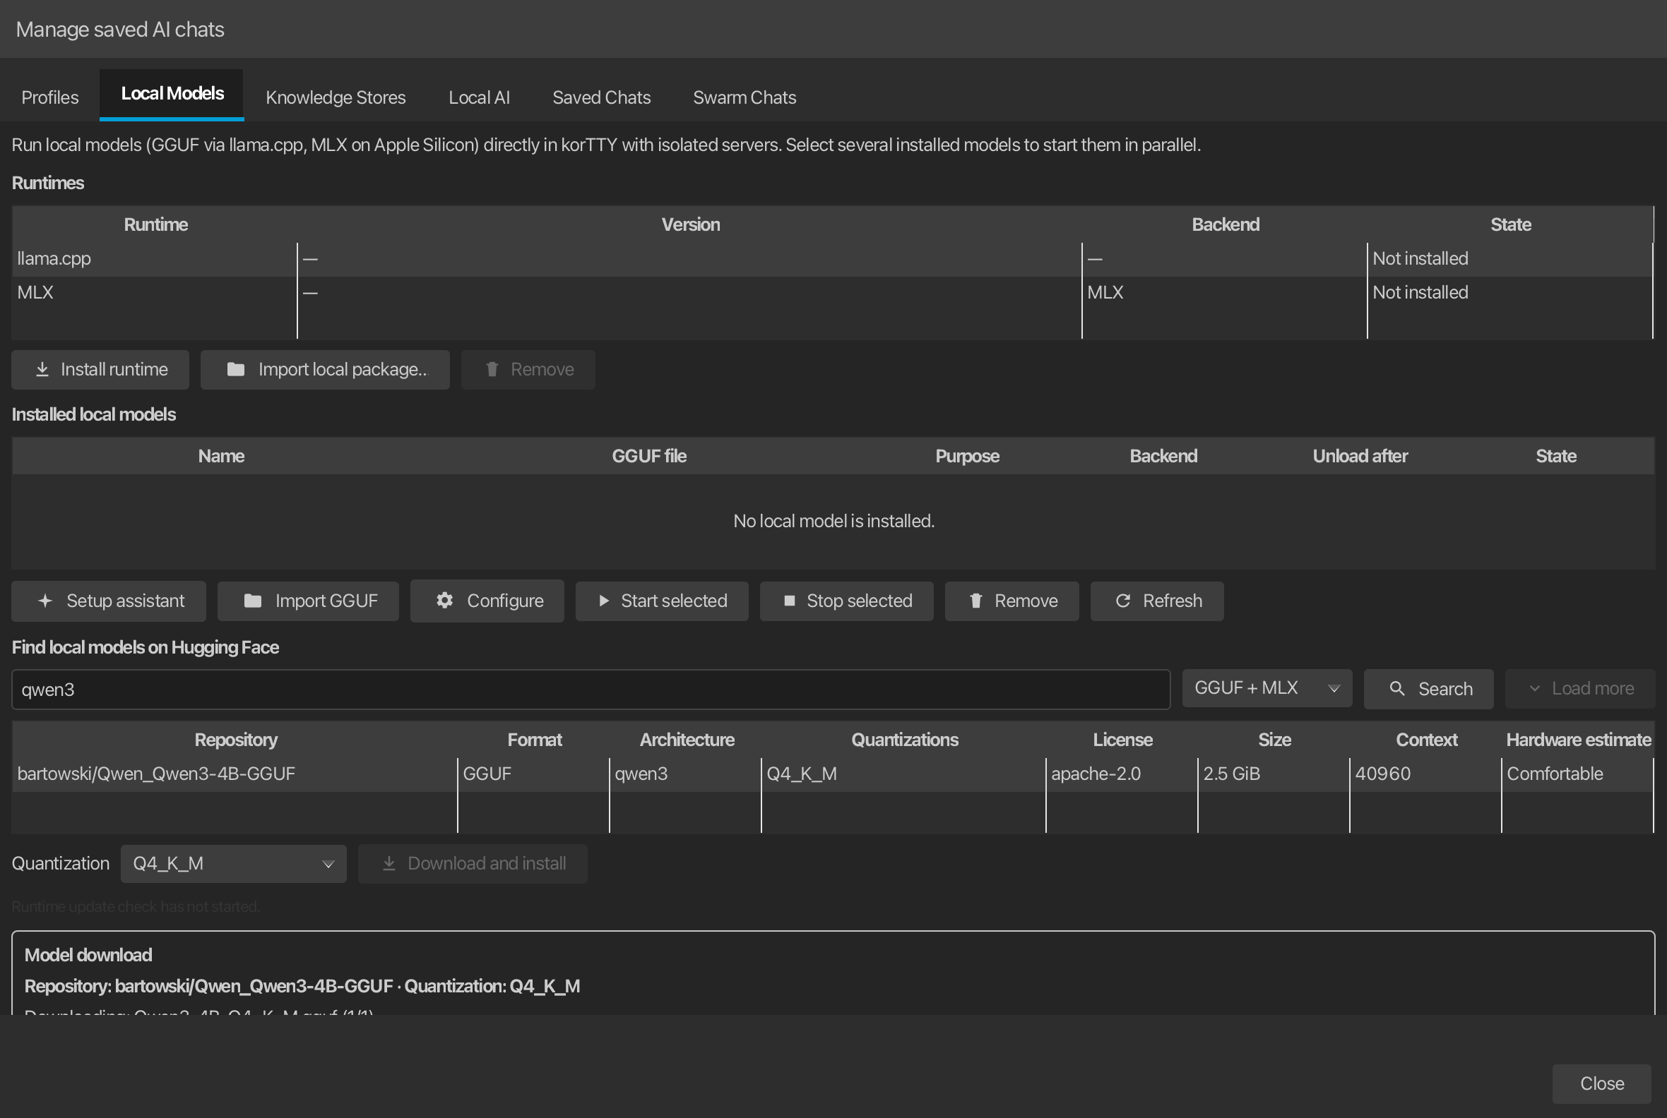1667x1118 pixels.
Task: Click Remove under the Runtimes table
Action: pyautogui.click(x=528, y=369)
